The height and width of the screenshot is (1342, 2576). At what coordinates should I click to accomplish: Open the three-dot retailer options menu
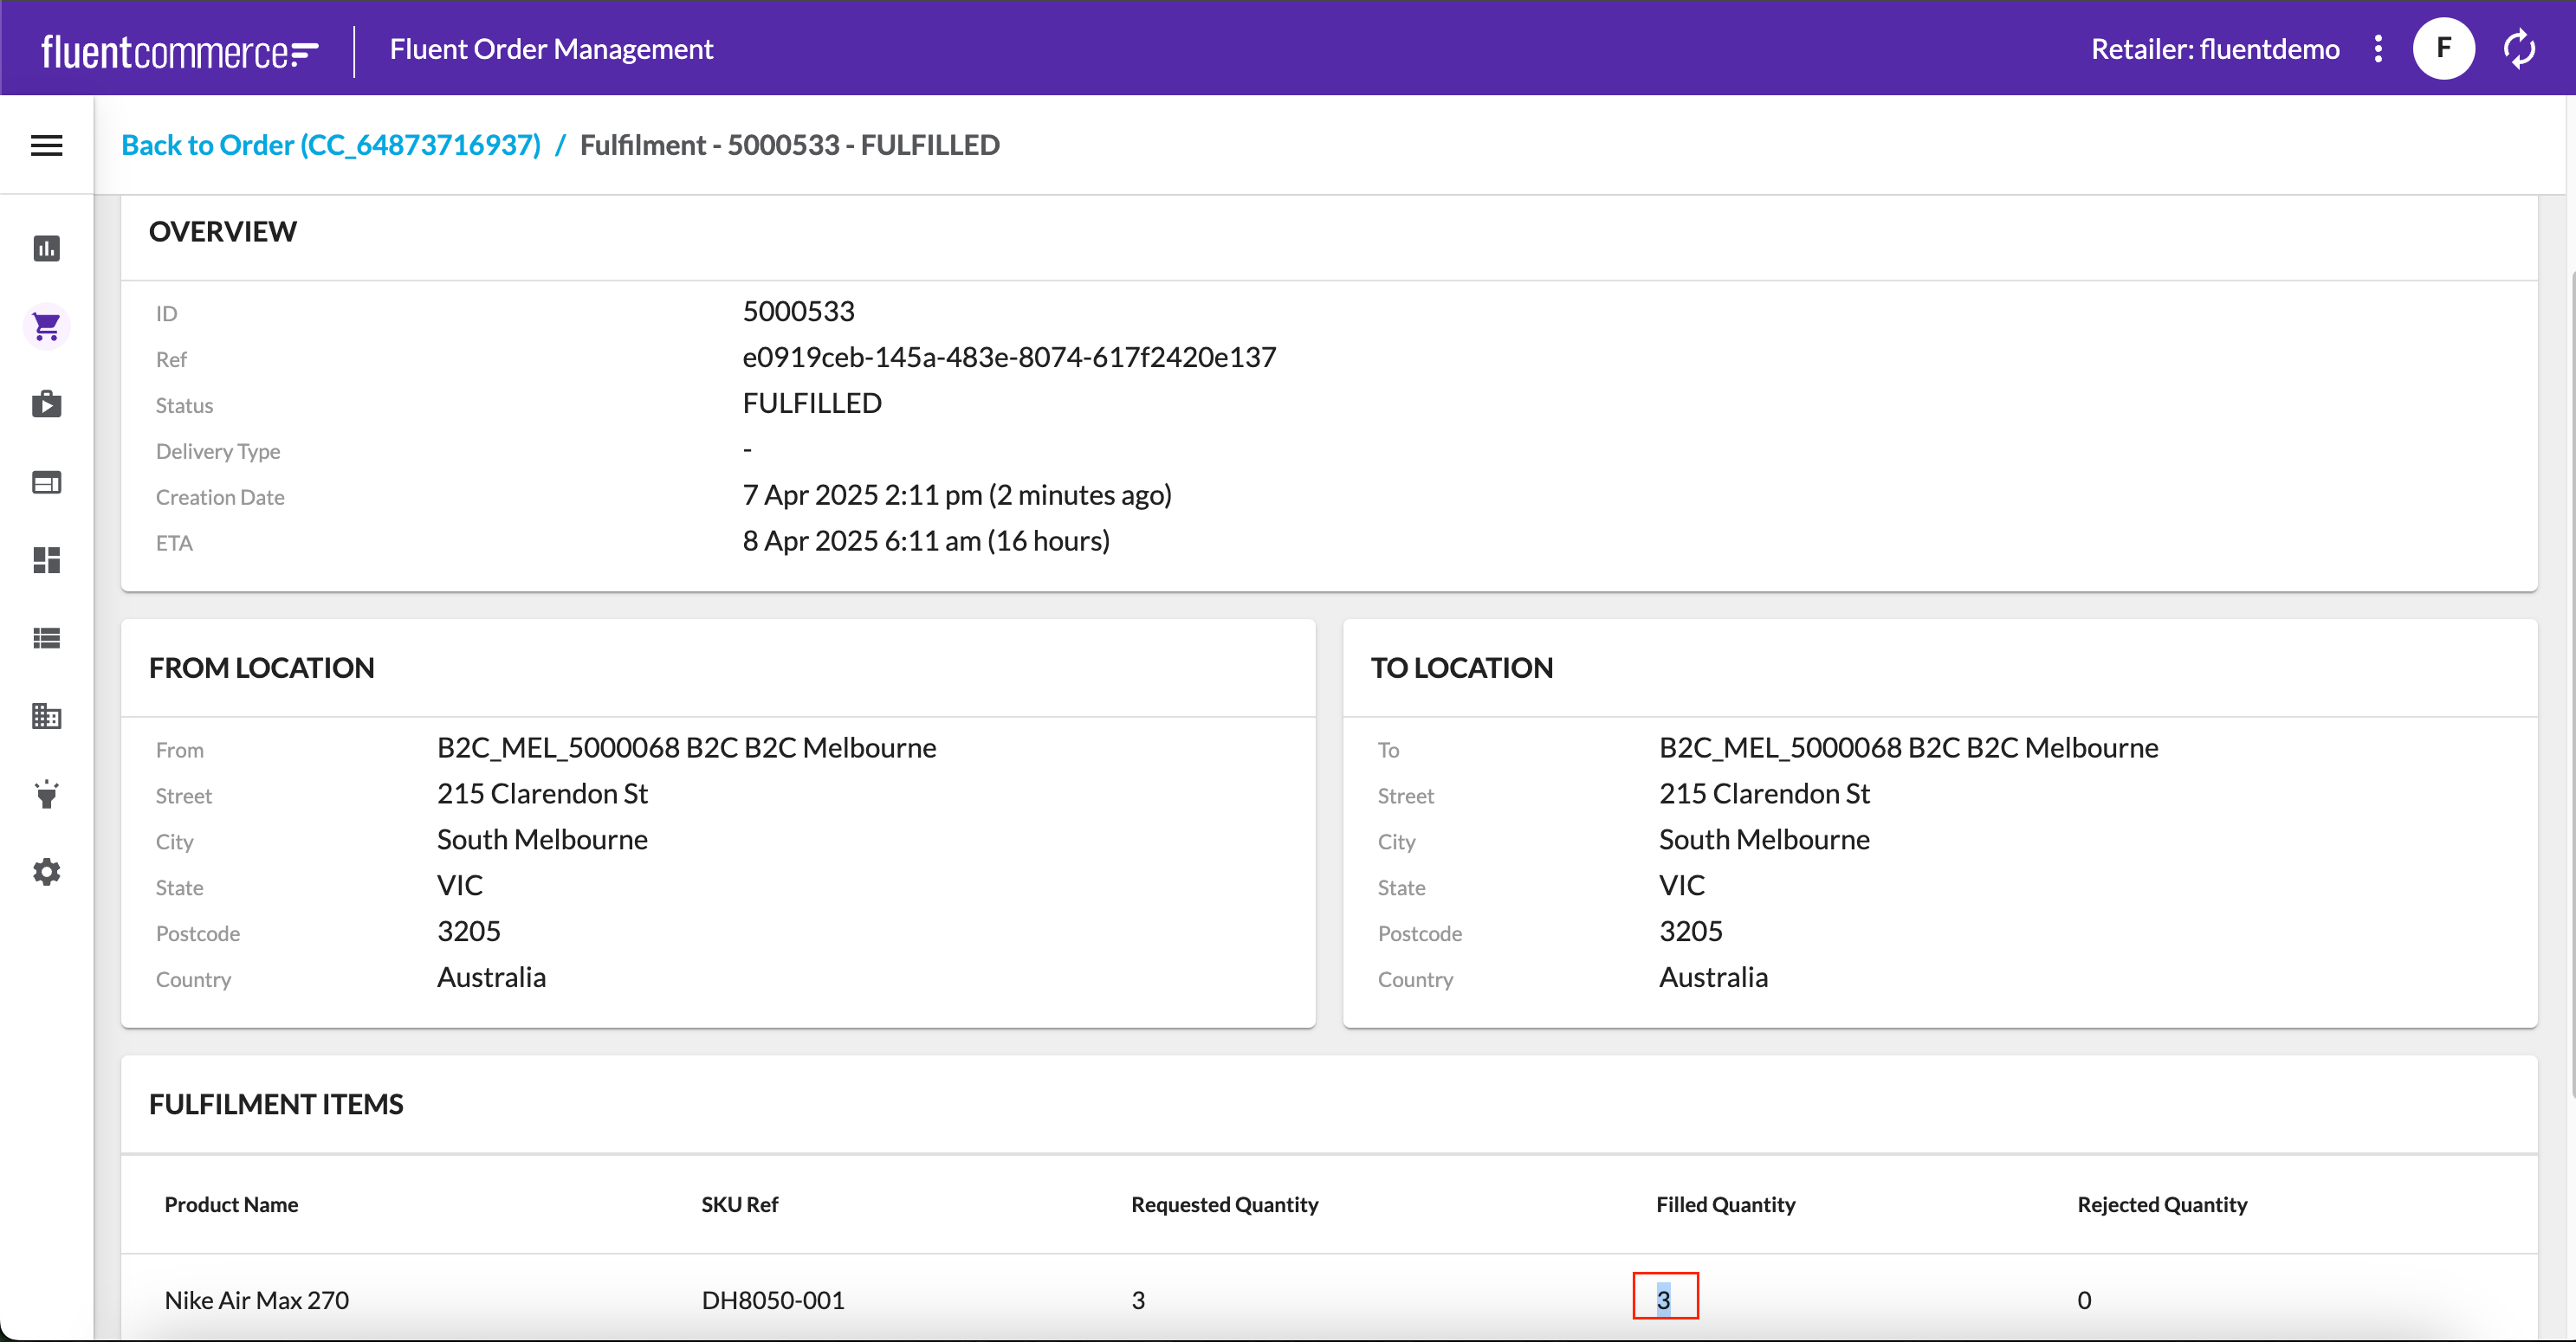(2378, 49)
